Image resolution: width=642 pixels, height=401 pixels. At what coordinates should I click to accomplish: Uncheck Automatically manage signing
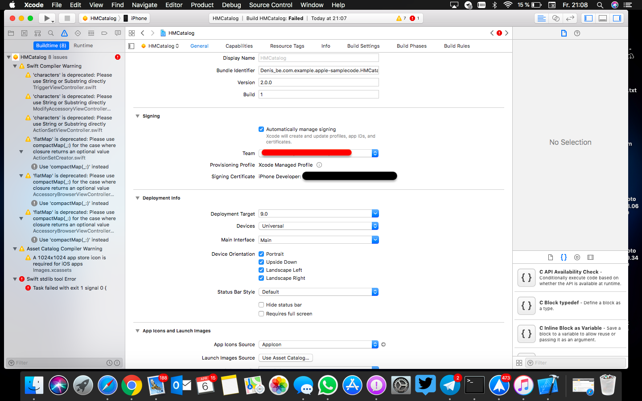261,129
